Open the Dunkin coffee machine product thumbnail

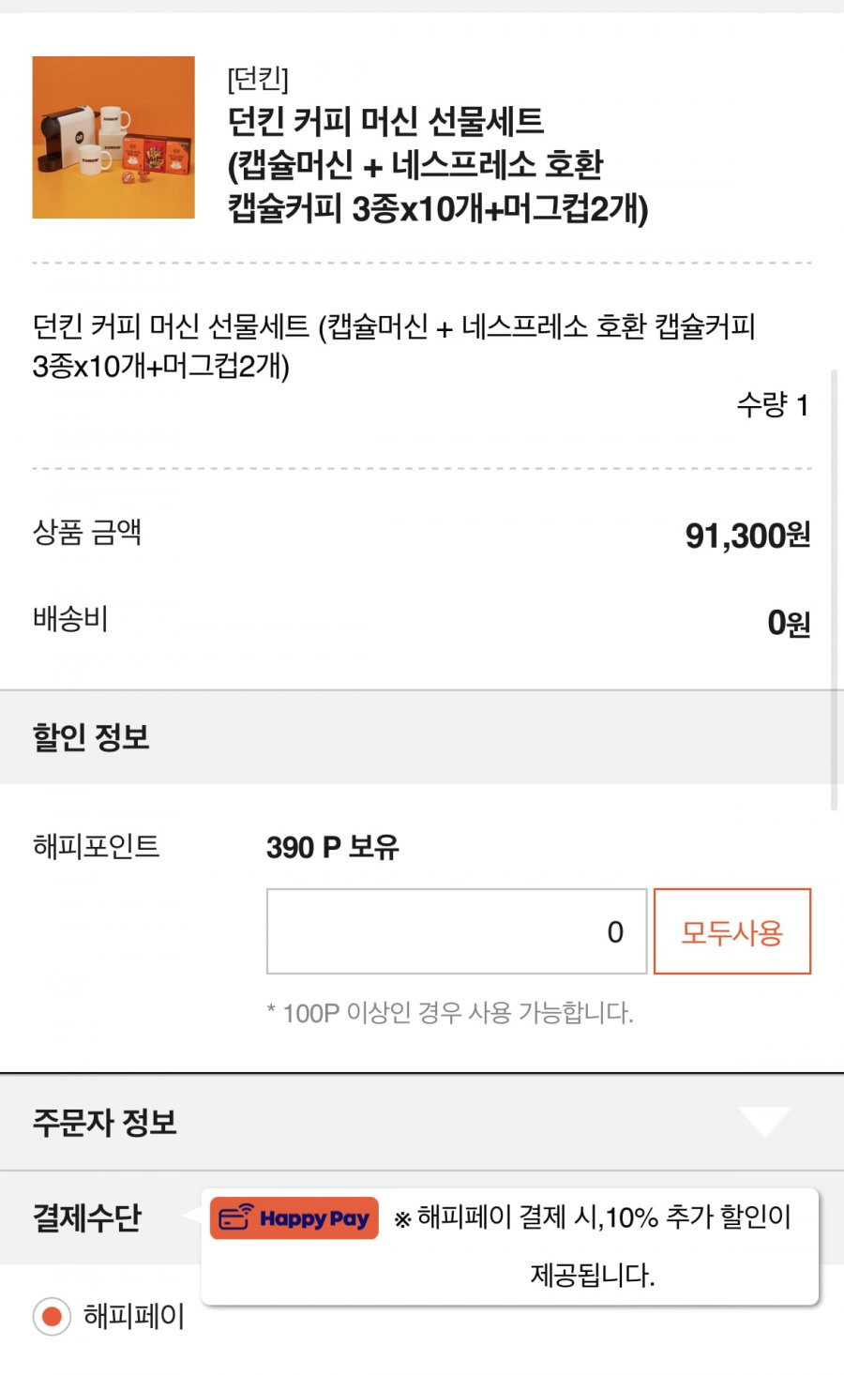pyautogui.click(x=113, y=137)
